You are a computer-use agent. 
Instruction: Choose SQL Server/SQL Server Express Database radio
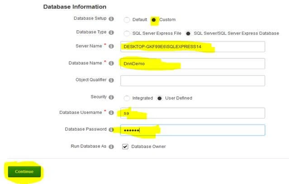click(188, 33)
